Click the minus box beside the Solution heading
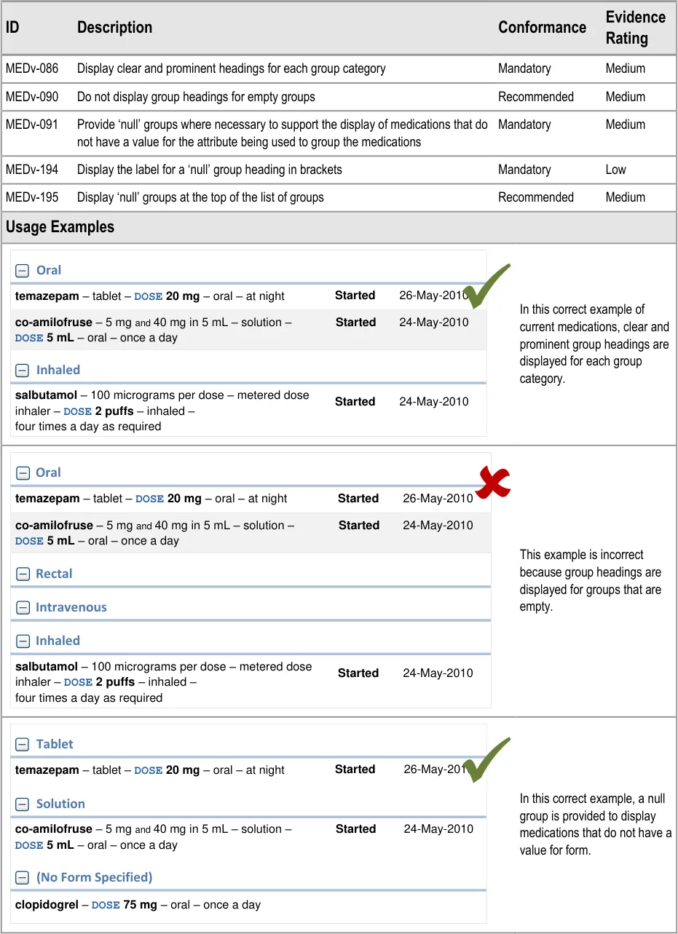This screenshot has width=678, height=934. (x=23, y=804)
